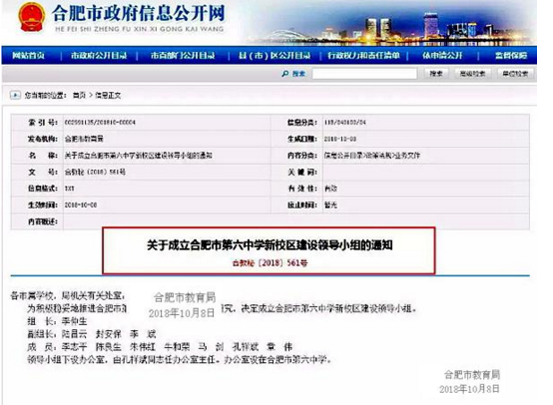Open the 依申请公开 nav item
Image resolution: width=553 pixels, height=405 pixels.
coord(442,55)
